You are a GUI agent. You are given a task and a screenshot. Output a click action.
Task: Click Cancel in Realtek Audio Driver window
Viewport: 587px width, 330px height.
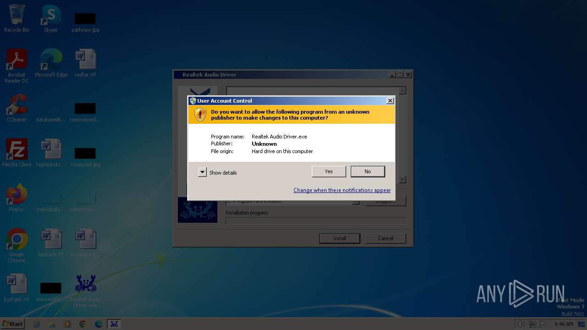(x=386, y=238)
